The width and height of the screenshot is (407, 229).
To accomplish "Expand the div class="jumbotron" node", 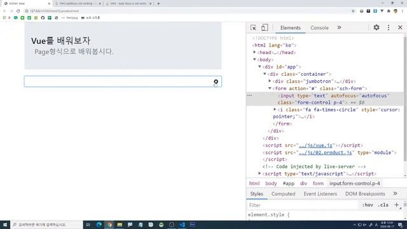I will 270,81.
